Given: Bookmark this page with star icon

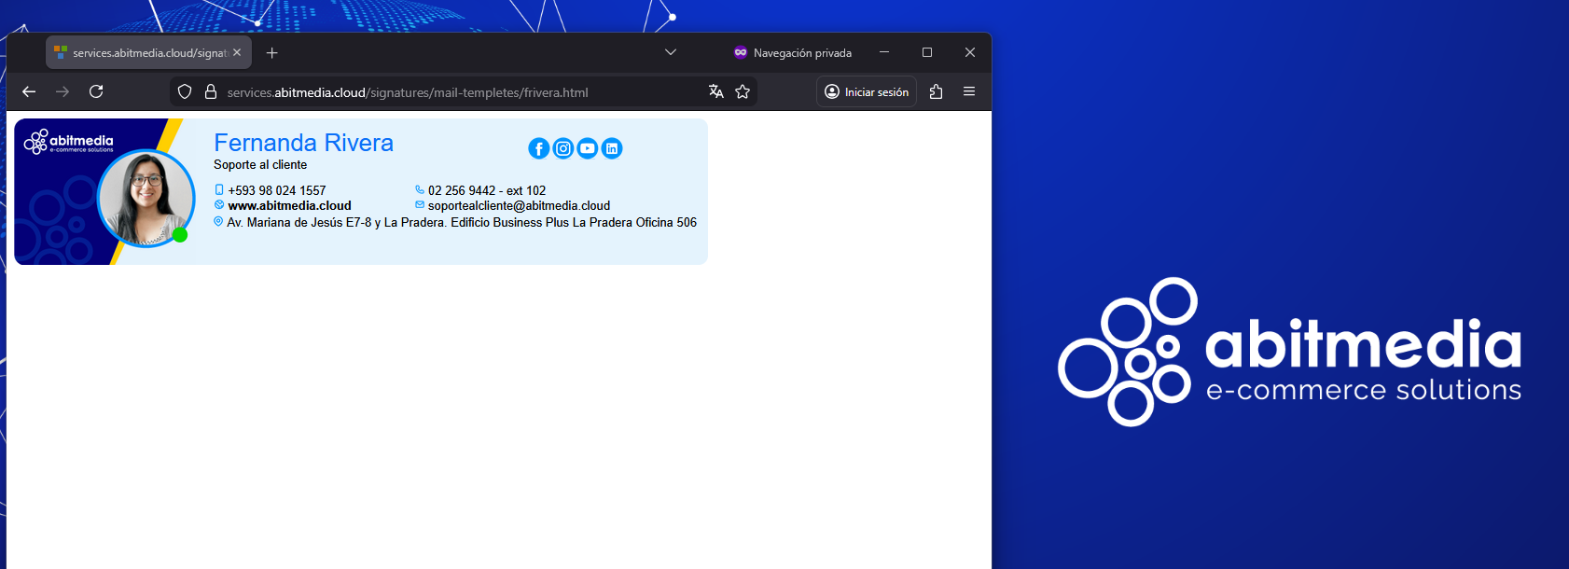Looking at the screenshot, I should [x=743, y=91].
